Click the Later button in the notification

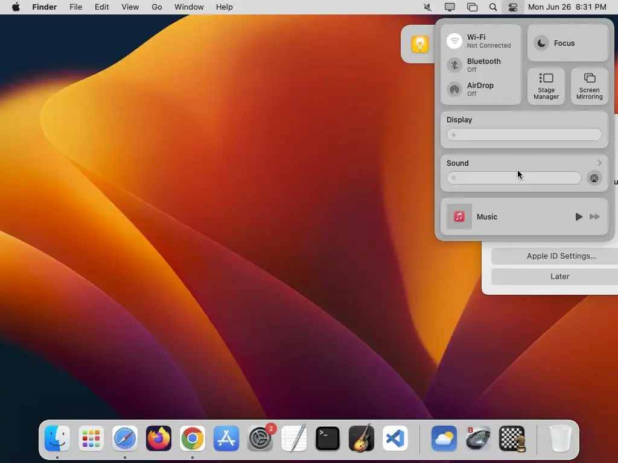point(559,276)
